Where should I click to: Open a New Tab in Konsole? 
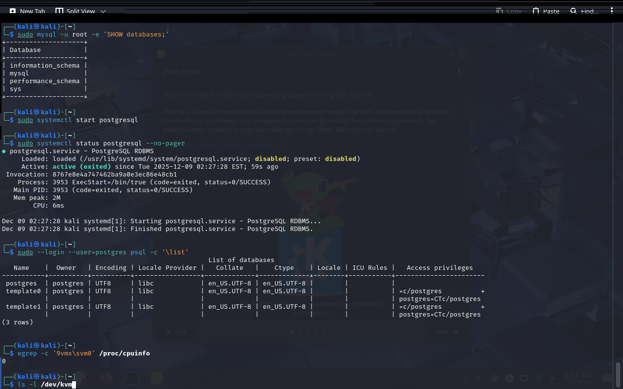coord(27,11)
